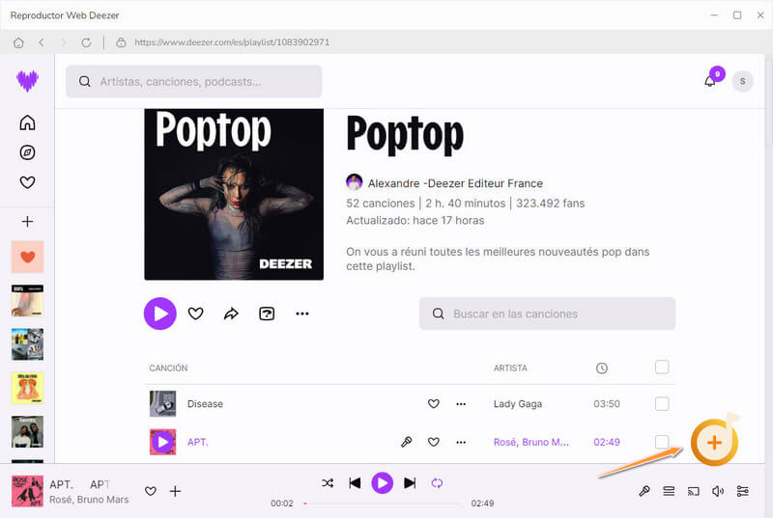Open Alexandre -Deezer Editeur France profile
The width and height of the screenshot is (773, 518).
coord(455,183)
